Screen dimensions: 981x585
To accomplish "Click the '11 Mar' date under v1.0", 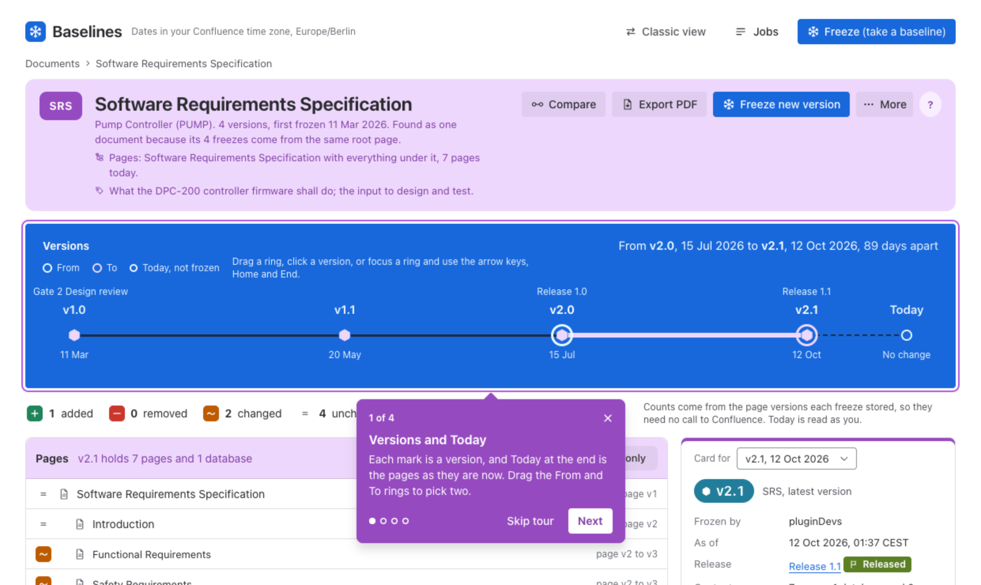I will click(x=74, y=355).
